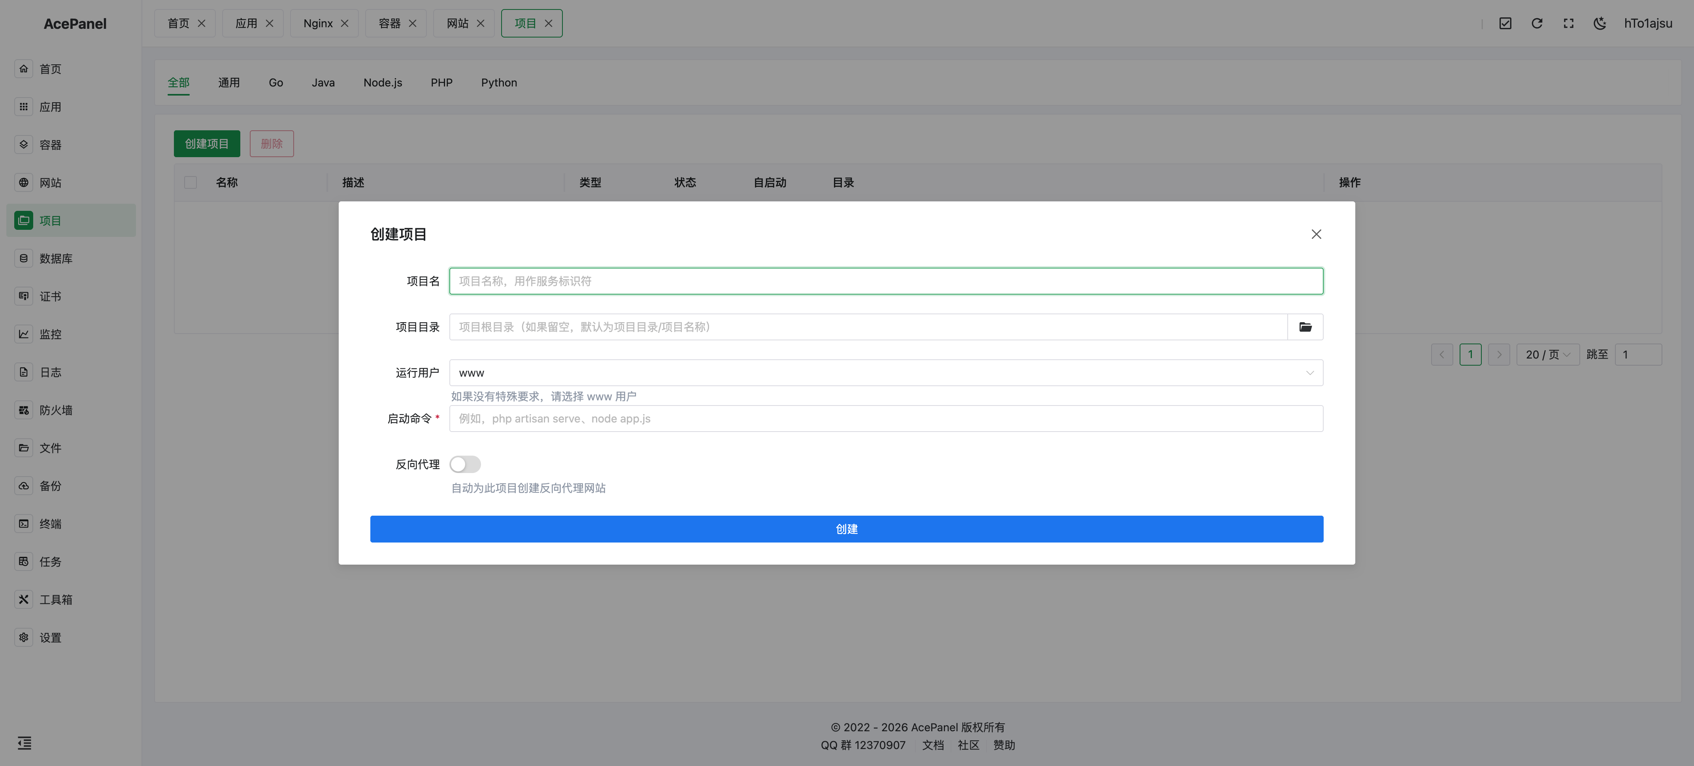The image size is (1694, 766).
Task: Click the refresh icon in top bar
Action: (1536, 24)
